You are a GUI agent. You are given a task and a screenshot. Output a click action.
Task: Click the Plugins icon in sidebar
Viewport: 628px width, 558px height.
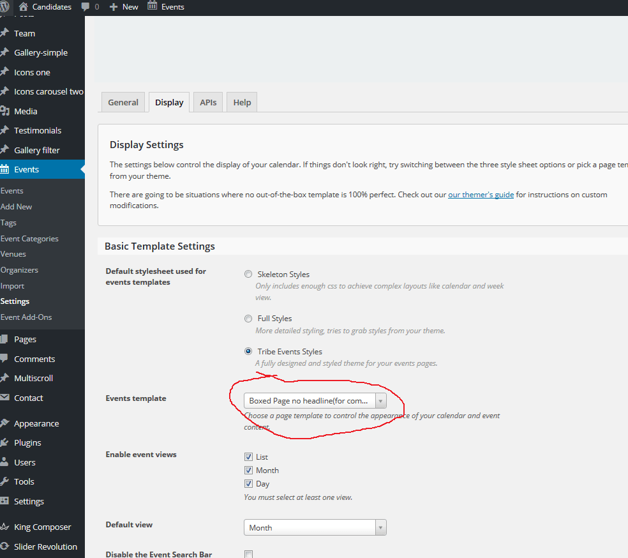pos(4,442)
